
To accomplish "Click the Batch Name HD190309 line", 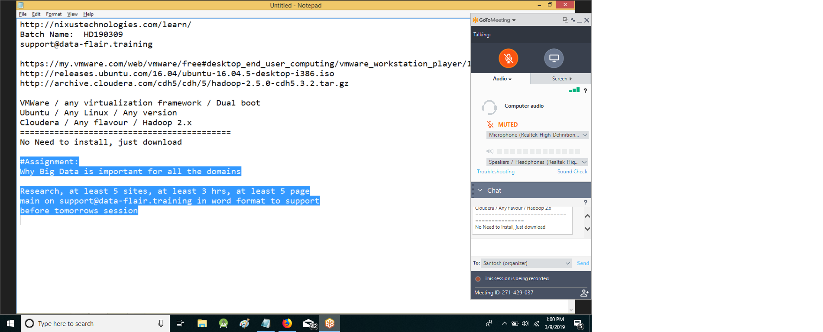I will tap(71, 35).
